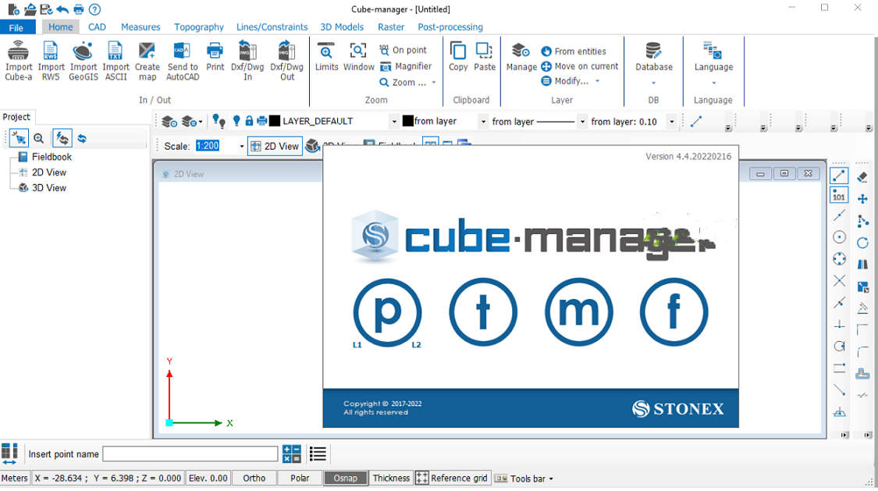
Task: Click the refresh arrows icon in Project panel
Action: pos(82,138)
